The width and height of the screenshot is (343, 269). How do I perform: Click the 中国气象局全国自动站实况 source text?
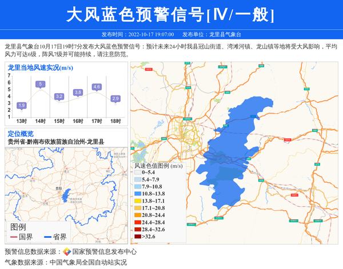[x=88, y=263]
